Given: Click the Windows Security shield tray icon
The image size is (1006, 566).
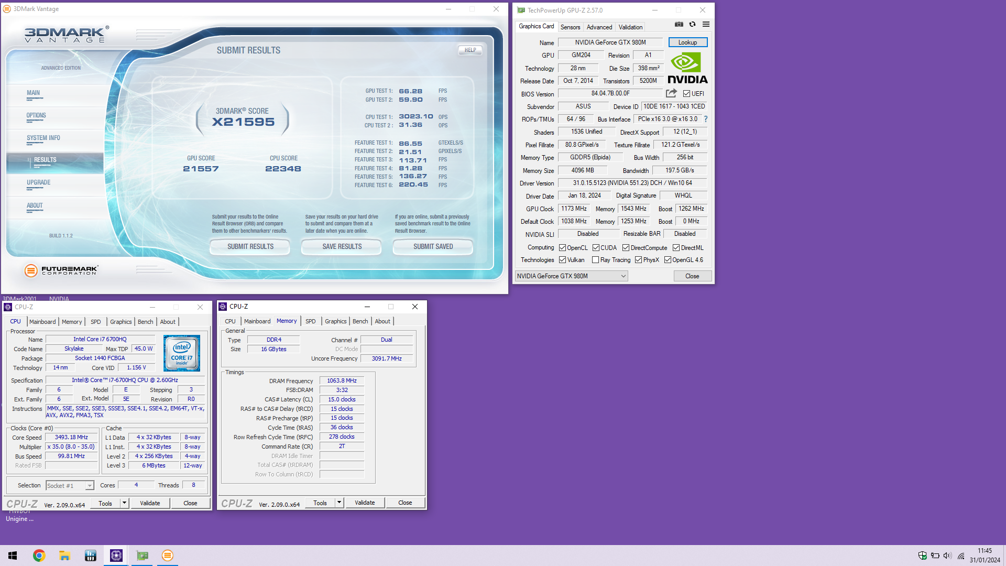Looking at the screenshot, I should [922, 556].
